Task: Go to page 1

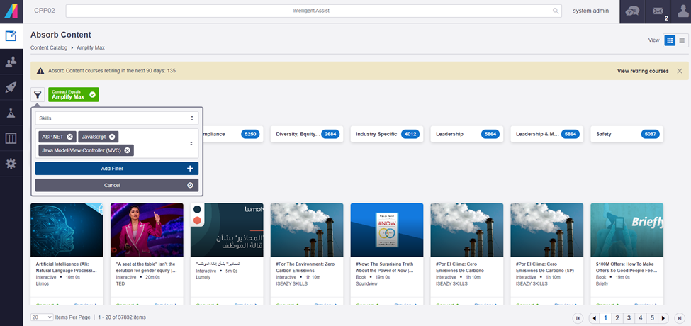Action: (605, 318)
